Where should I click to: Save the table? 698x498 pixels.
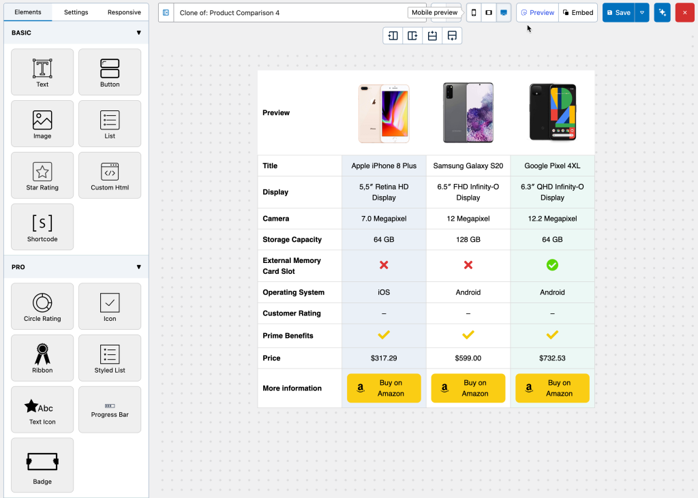pyautogui.click(x=619, y=12)
